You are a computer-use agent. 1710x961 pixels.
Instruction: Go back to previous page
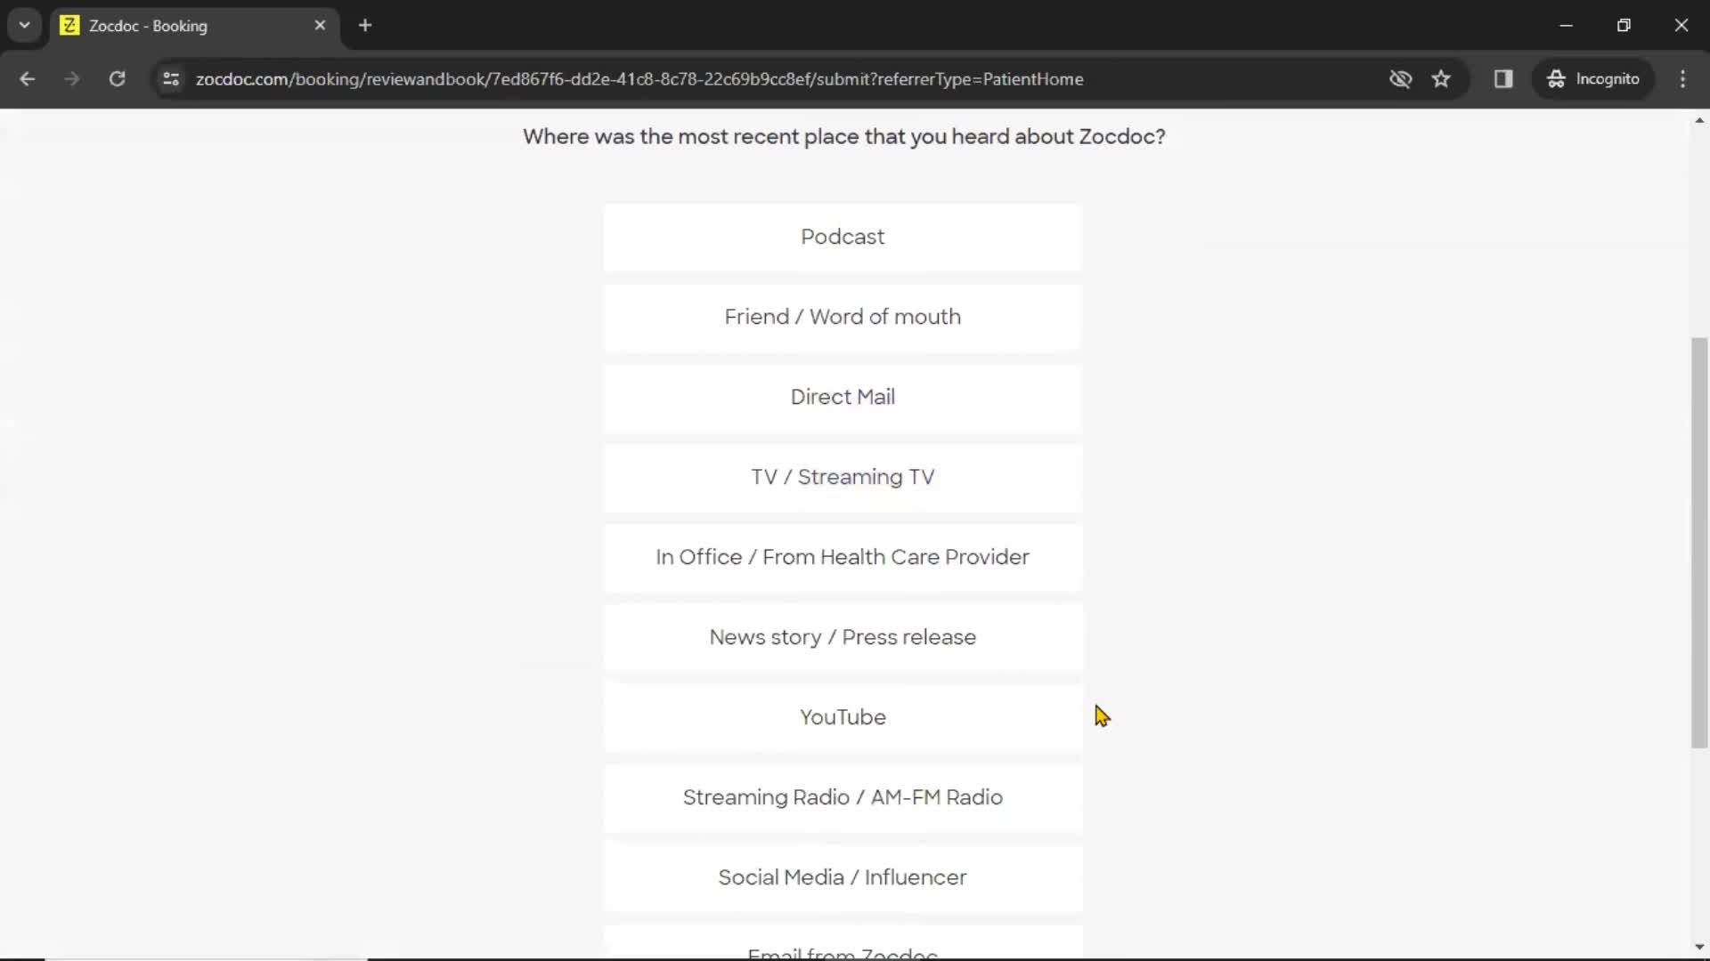coord(28,79)
